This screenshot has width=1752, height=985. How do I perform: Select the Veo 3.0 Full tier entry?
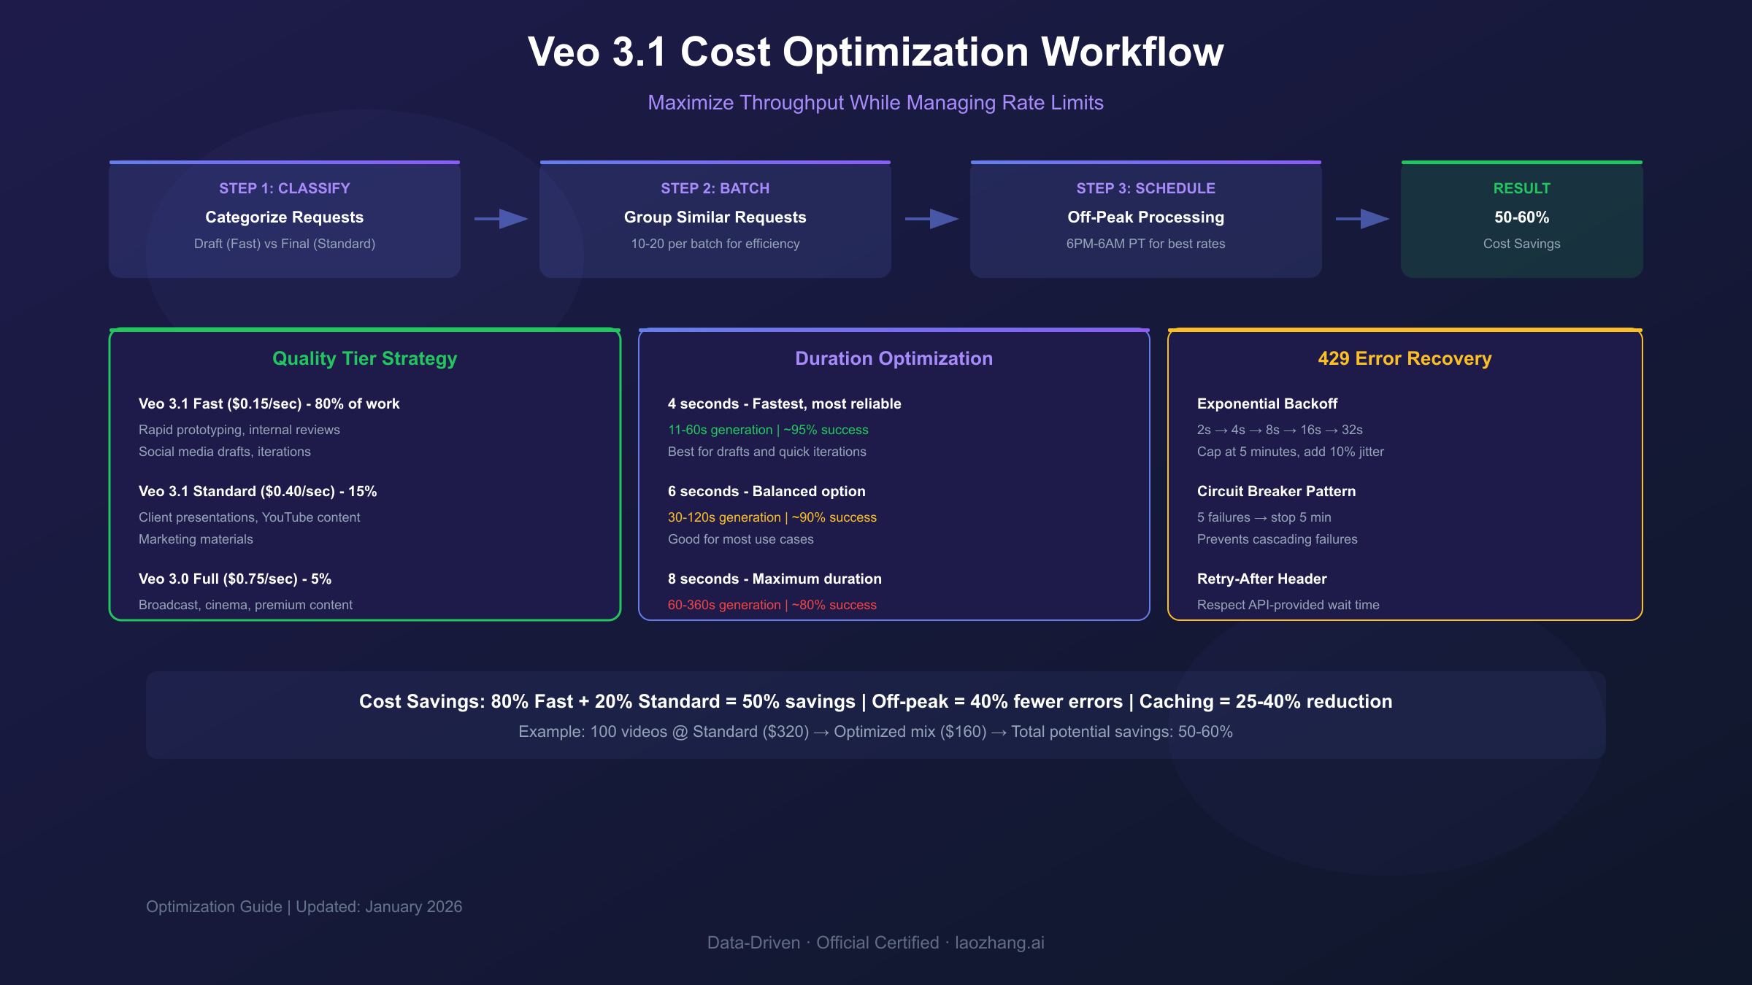point(234,579)
